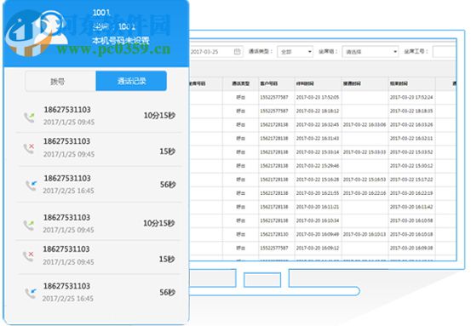Screen dimensions: 471x326
Task: Click the missed-call icon of the lower 15秒 record
Action: (28, 256)
